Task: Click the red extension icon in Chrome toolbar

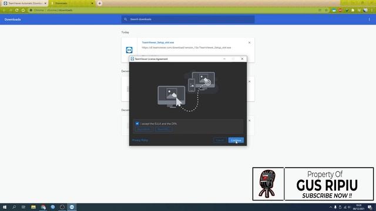Action: click(340, 11)
